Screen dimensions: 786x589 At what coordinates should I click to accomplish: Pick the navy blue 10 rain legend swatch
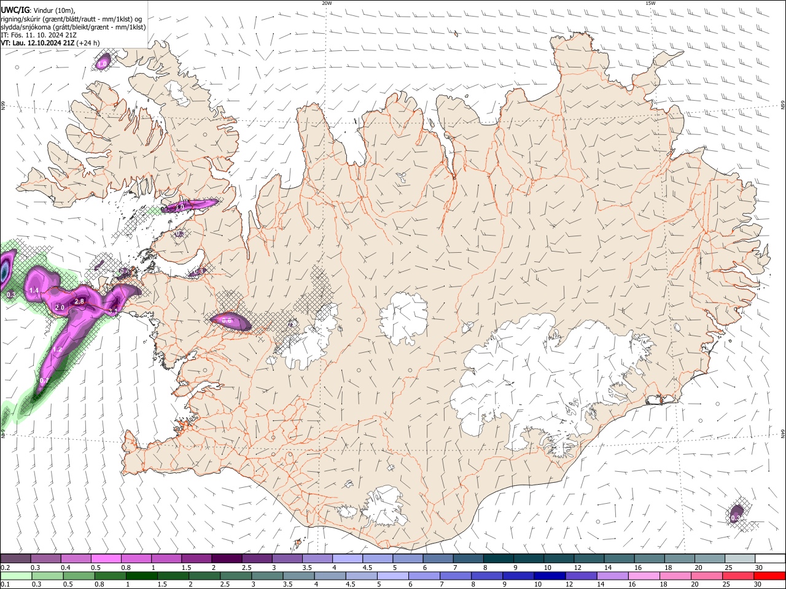[548, 576]
